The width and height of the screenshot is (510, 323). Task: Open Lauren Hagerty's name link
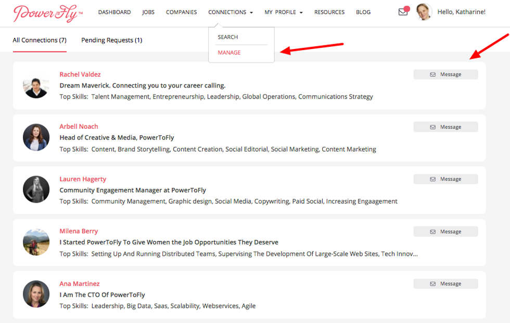pos(83,179)
